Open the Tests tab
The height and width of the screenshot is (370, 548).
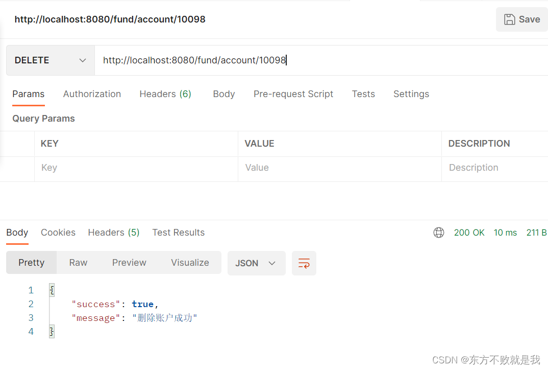click(363, 94)
